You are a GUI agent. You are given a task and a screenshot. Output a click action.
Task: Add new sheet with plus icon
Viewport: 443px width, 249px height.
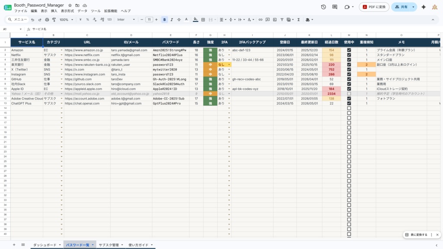(14, 245)
